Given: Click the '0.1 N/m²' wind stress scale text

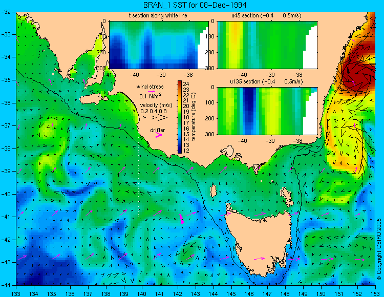Looking at the screenshot, I should [x=151, y=96].
